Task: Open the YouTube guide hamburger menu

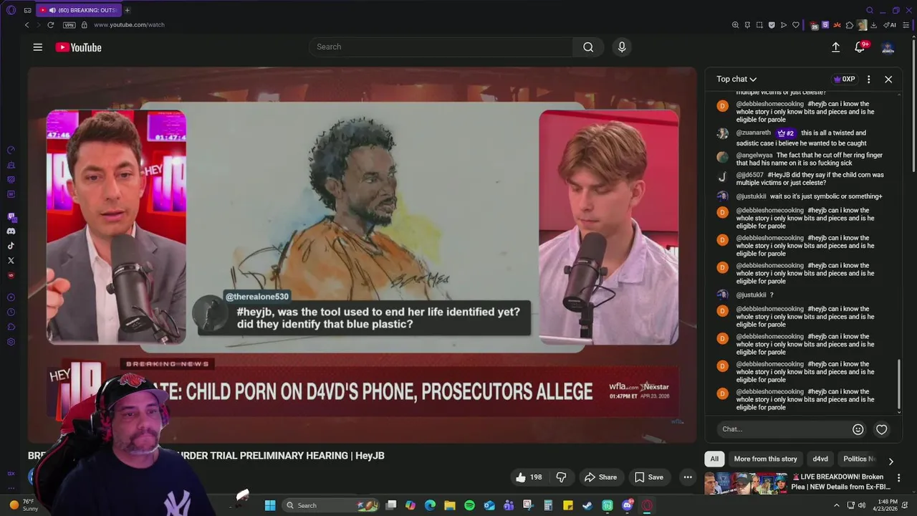Action: 37,47
